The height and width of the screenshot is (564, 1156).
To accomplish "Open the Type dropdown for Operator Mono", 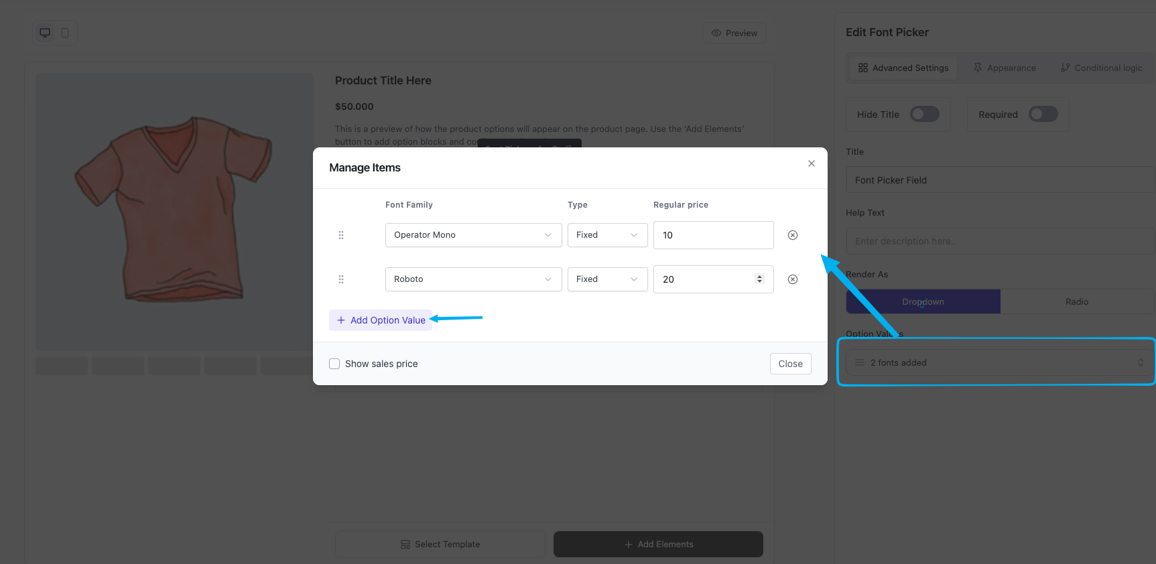I will click(x=608, y=235).
